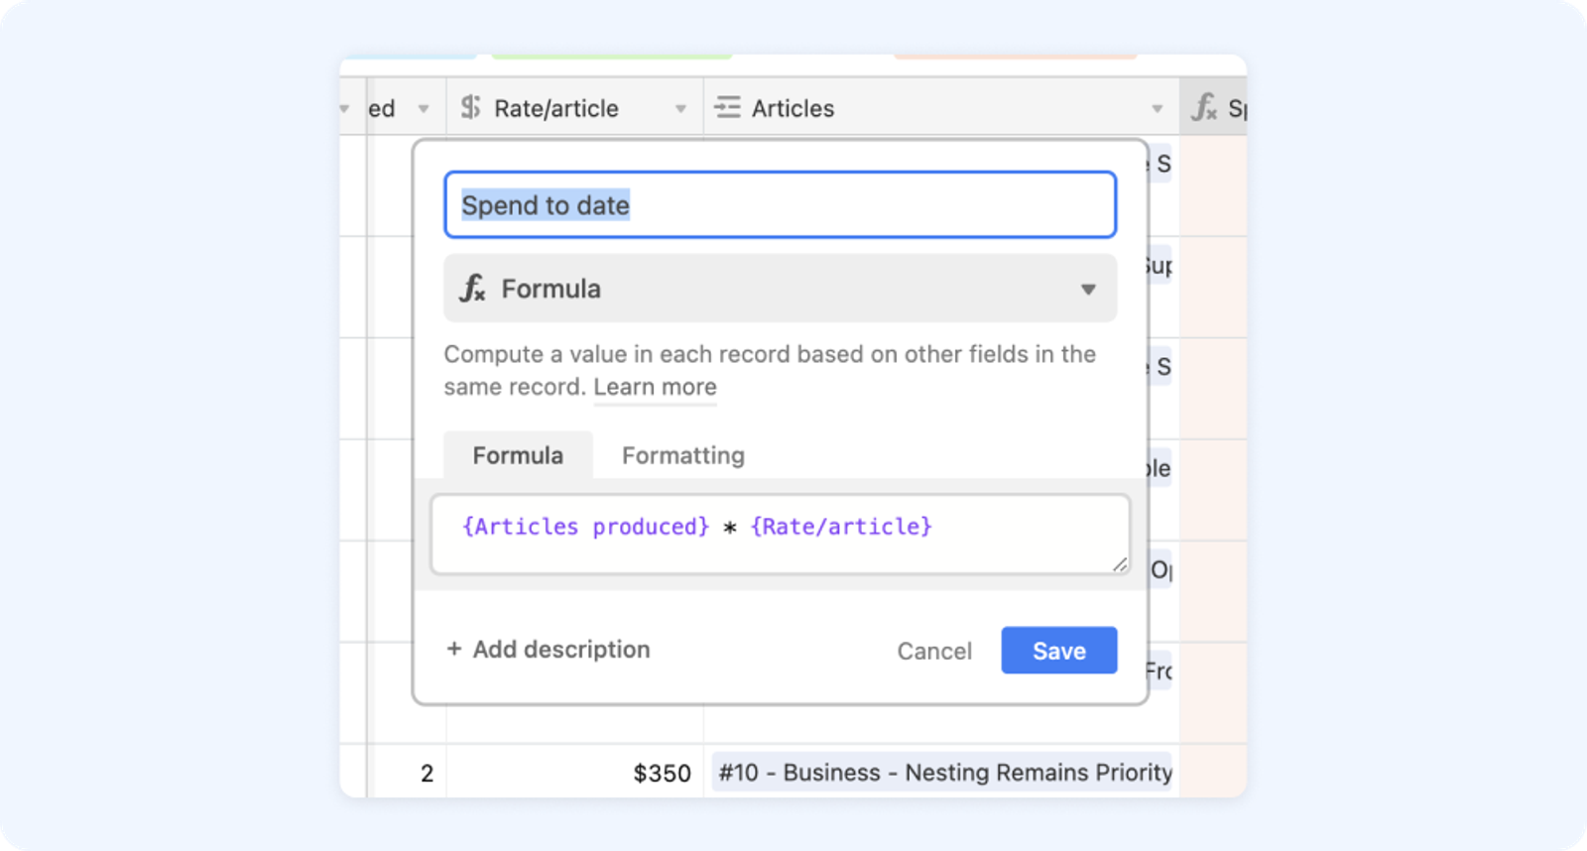This screenshot has width=1587, height=851.
Task: Switch to the Formatting tab
Action: pyautogui.click(x=683, y=455)
